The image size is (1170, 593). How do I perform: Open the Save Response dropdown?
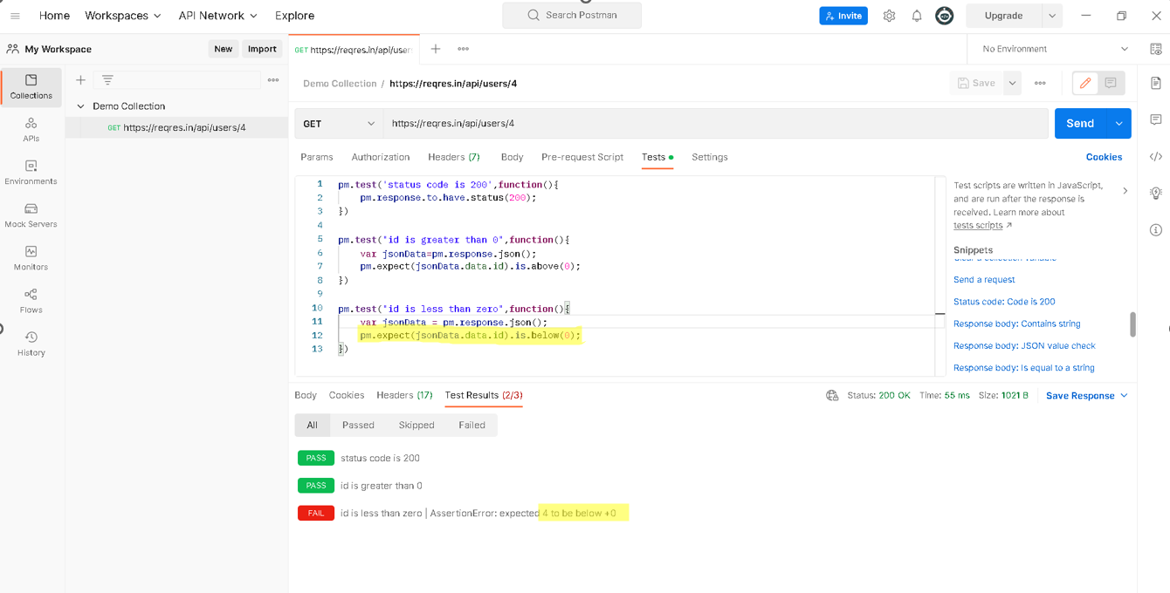tap(1087, 396)
